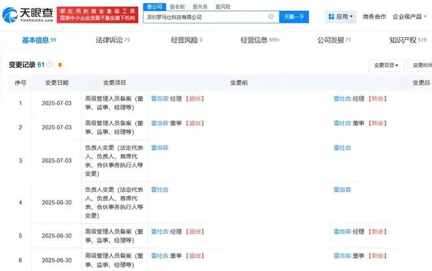Click 高级管理人员备案 item in row 6
Viewport: 432px width, 271px height.
pos(114,261)
